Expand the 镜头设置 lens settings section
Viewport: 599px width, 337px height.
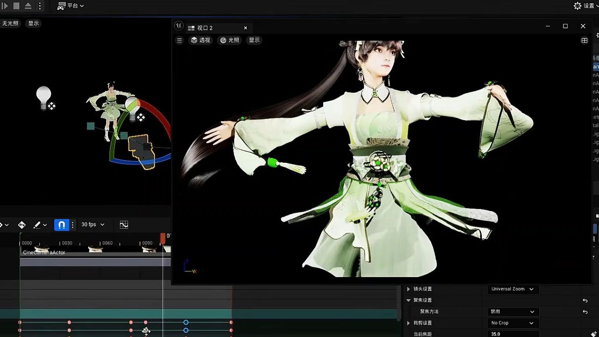click(408, 289)
